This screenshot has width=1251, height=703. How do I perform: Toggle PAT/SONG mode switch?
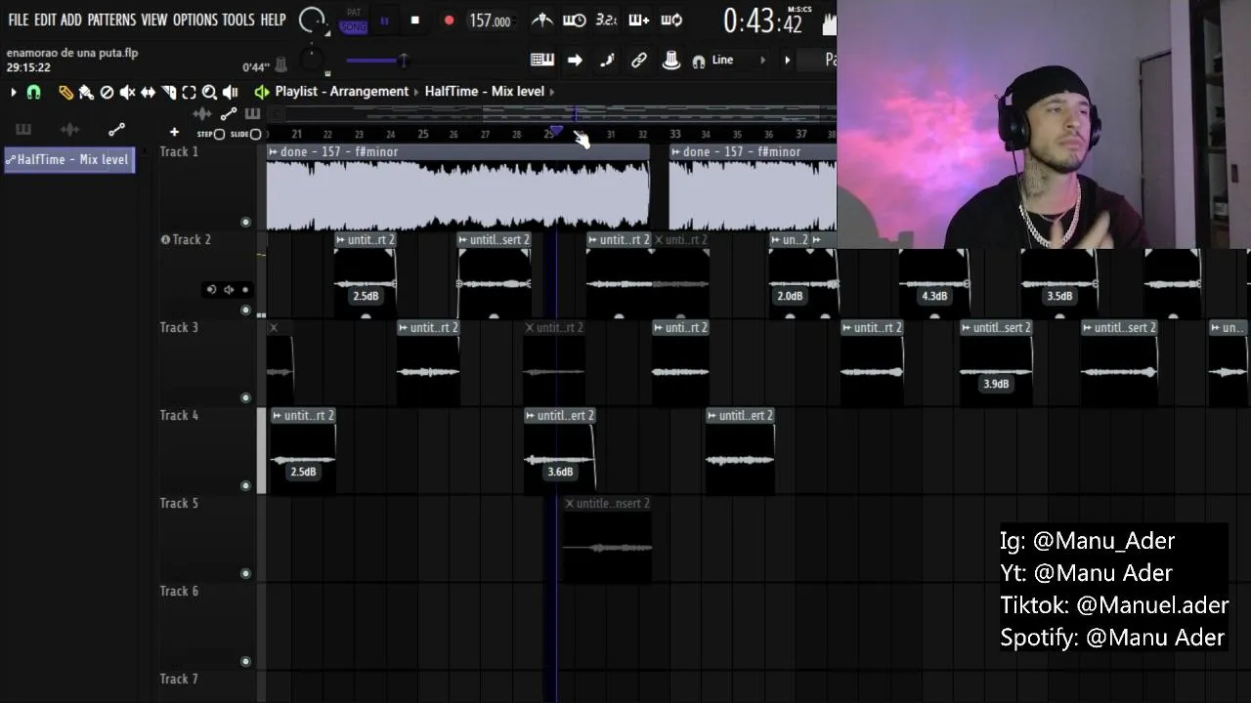tap(354, 21)
